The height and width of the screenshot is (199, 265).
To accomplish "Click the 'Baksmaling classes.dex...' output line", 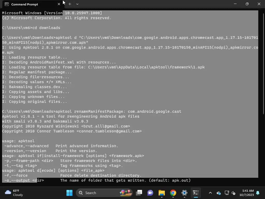I will click(34, 87).
